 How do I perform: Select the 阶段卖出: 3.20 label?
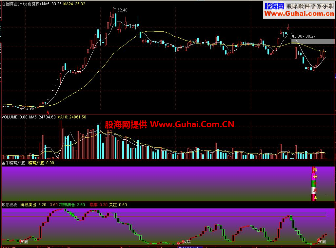(33, 205)
